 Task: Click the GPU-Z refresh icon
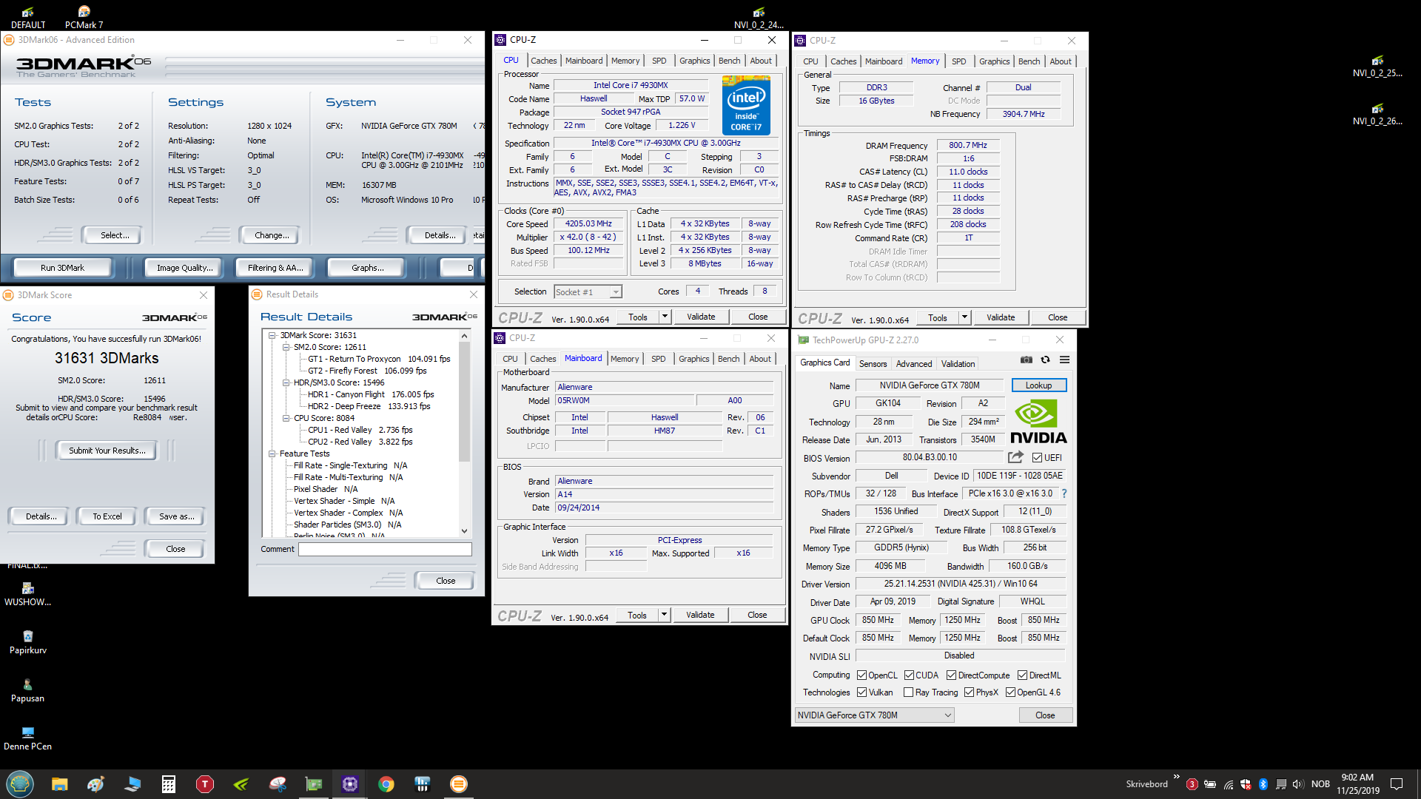tap(1045, 360)
